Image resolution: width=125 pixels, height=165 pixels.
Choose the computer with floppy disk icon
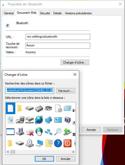pyautogui.click(x=20, y=120)
